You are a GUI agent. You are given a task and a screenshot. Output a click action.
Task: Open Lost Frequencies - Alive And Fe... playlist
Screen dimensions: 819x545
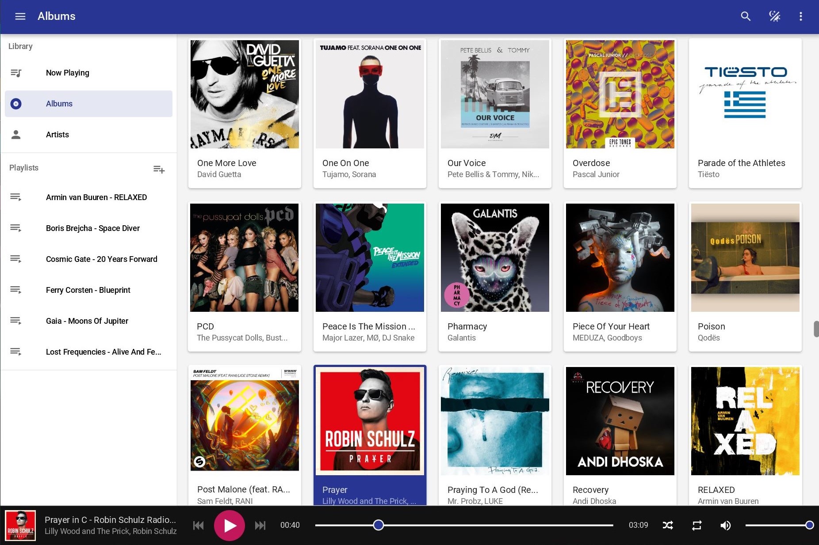coord(88,352)
